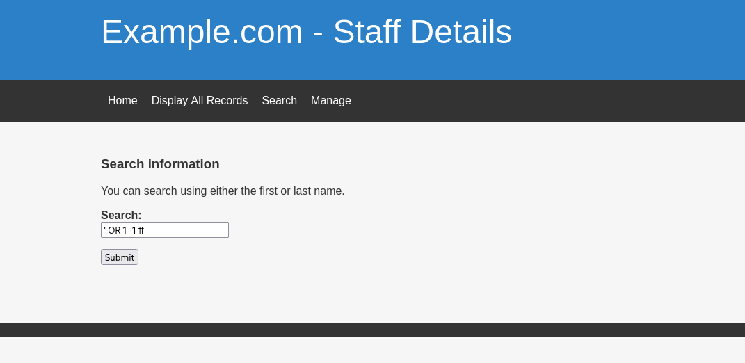Go to Display All Records page
Viewport: 745px width, 363px height.
pyautogui.click(x=200, y=101)
